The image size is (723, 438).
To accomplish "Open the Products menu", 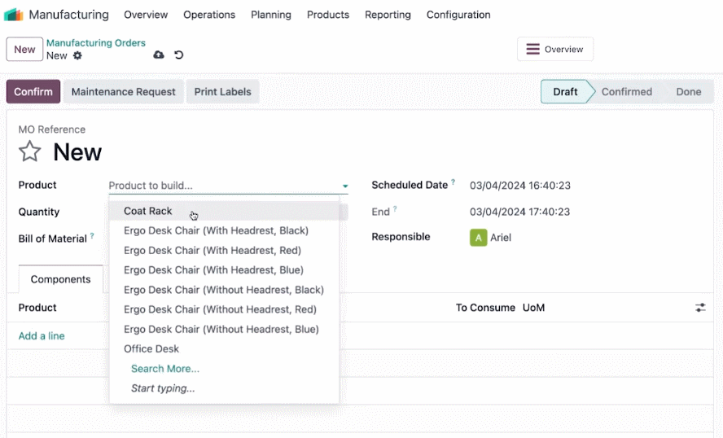I will [x=328, y=15].
